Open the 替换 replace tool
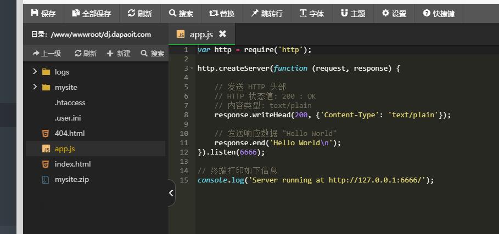The width and height of the screenshot is (499, 234). pyautogui.click(x=222, y=14)
